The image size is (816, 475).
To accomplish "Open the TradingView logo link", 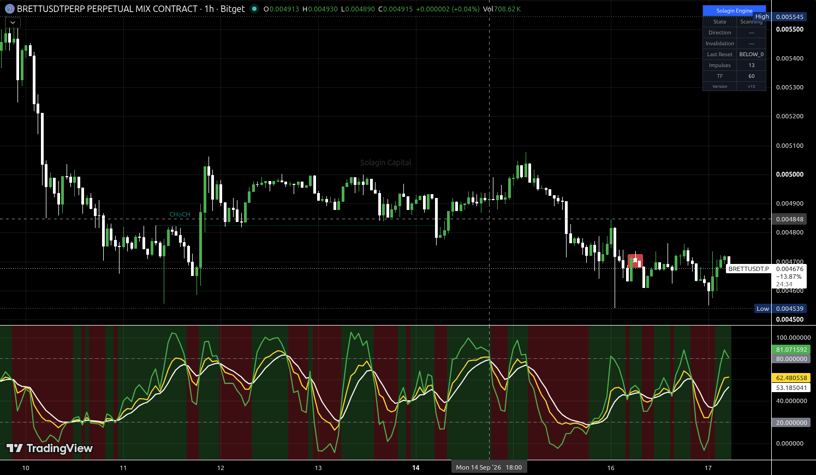I will 50,448.
